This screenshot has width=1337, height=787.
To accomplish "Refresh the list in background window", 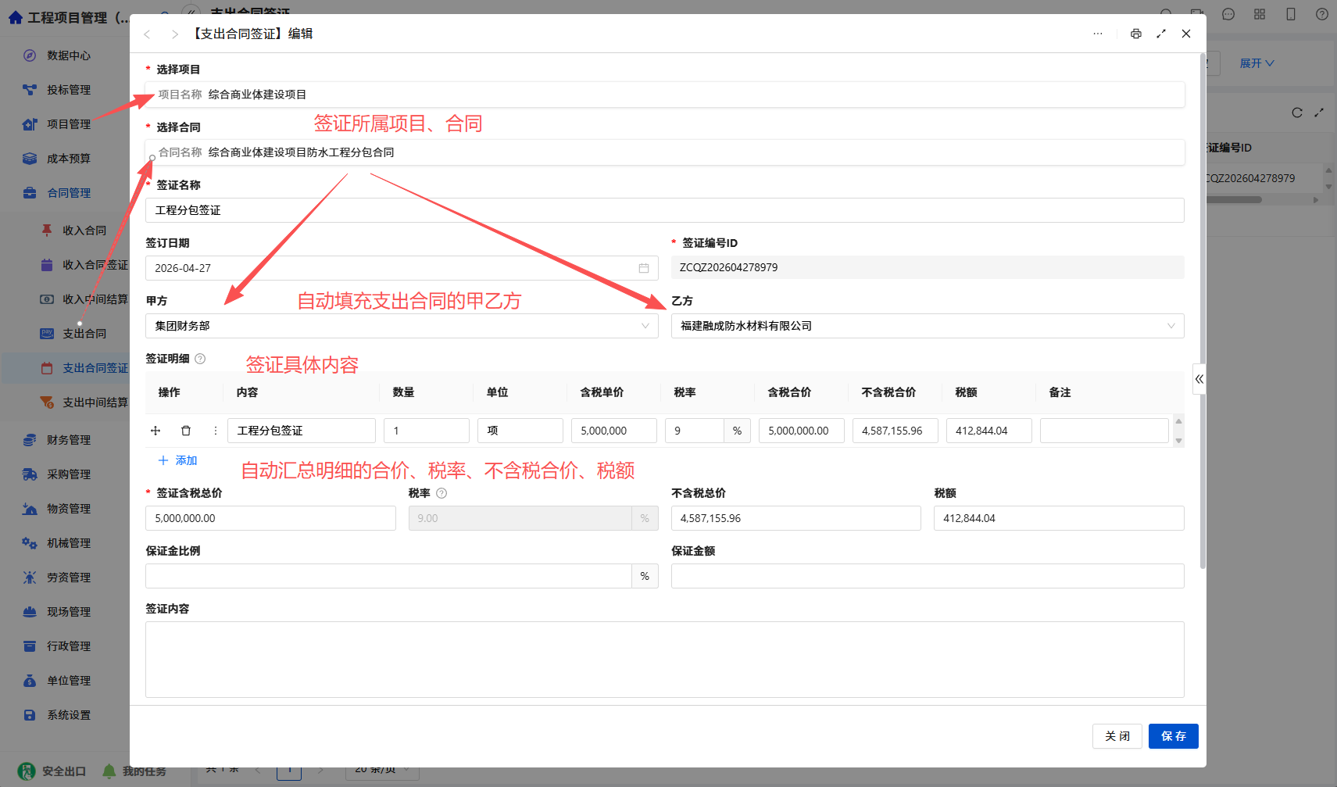I will coord(1297,113).
